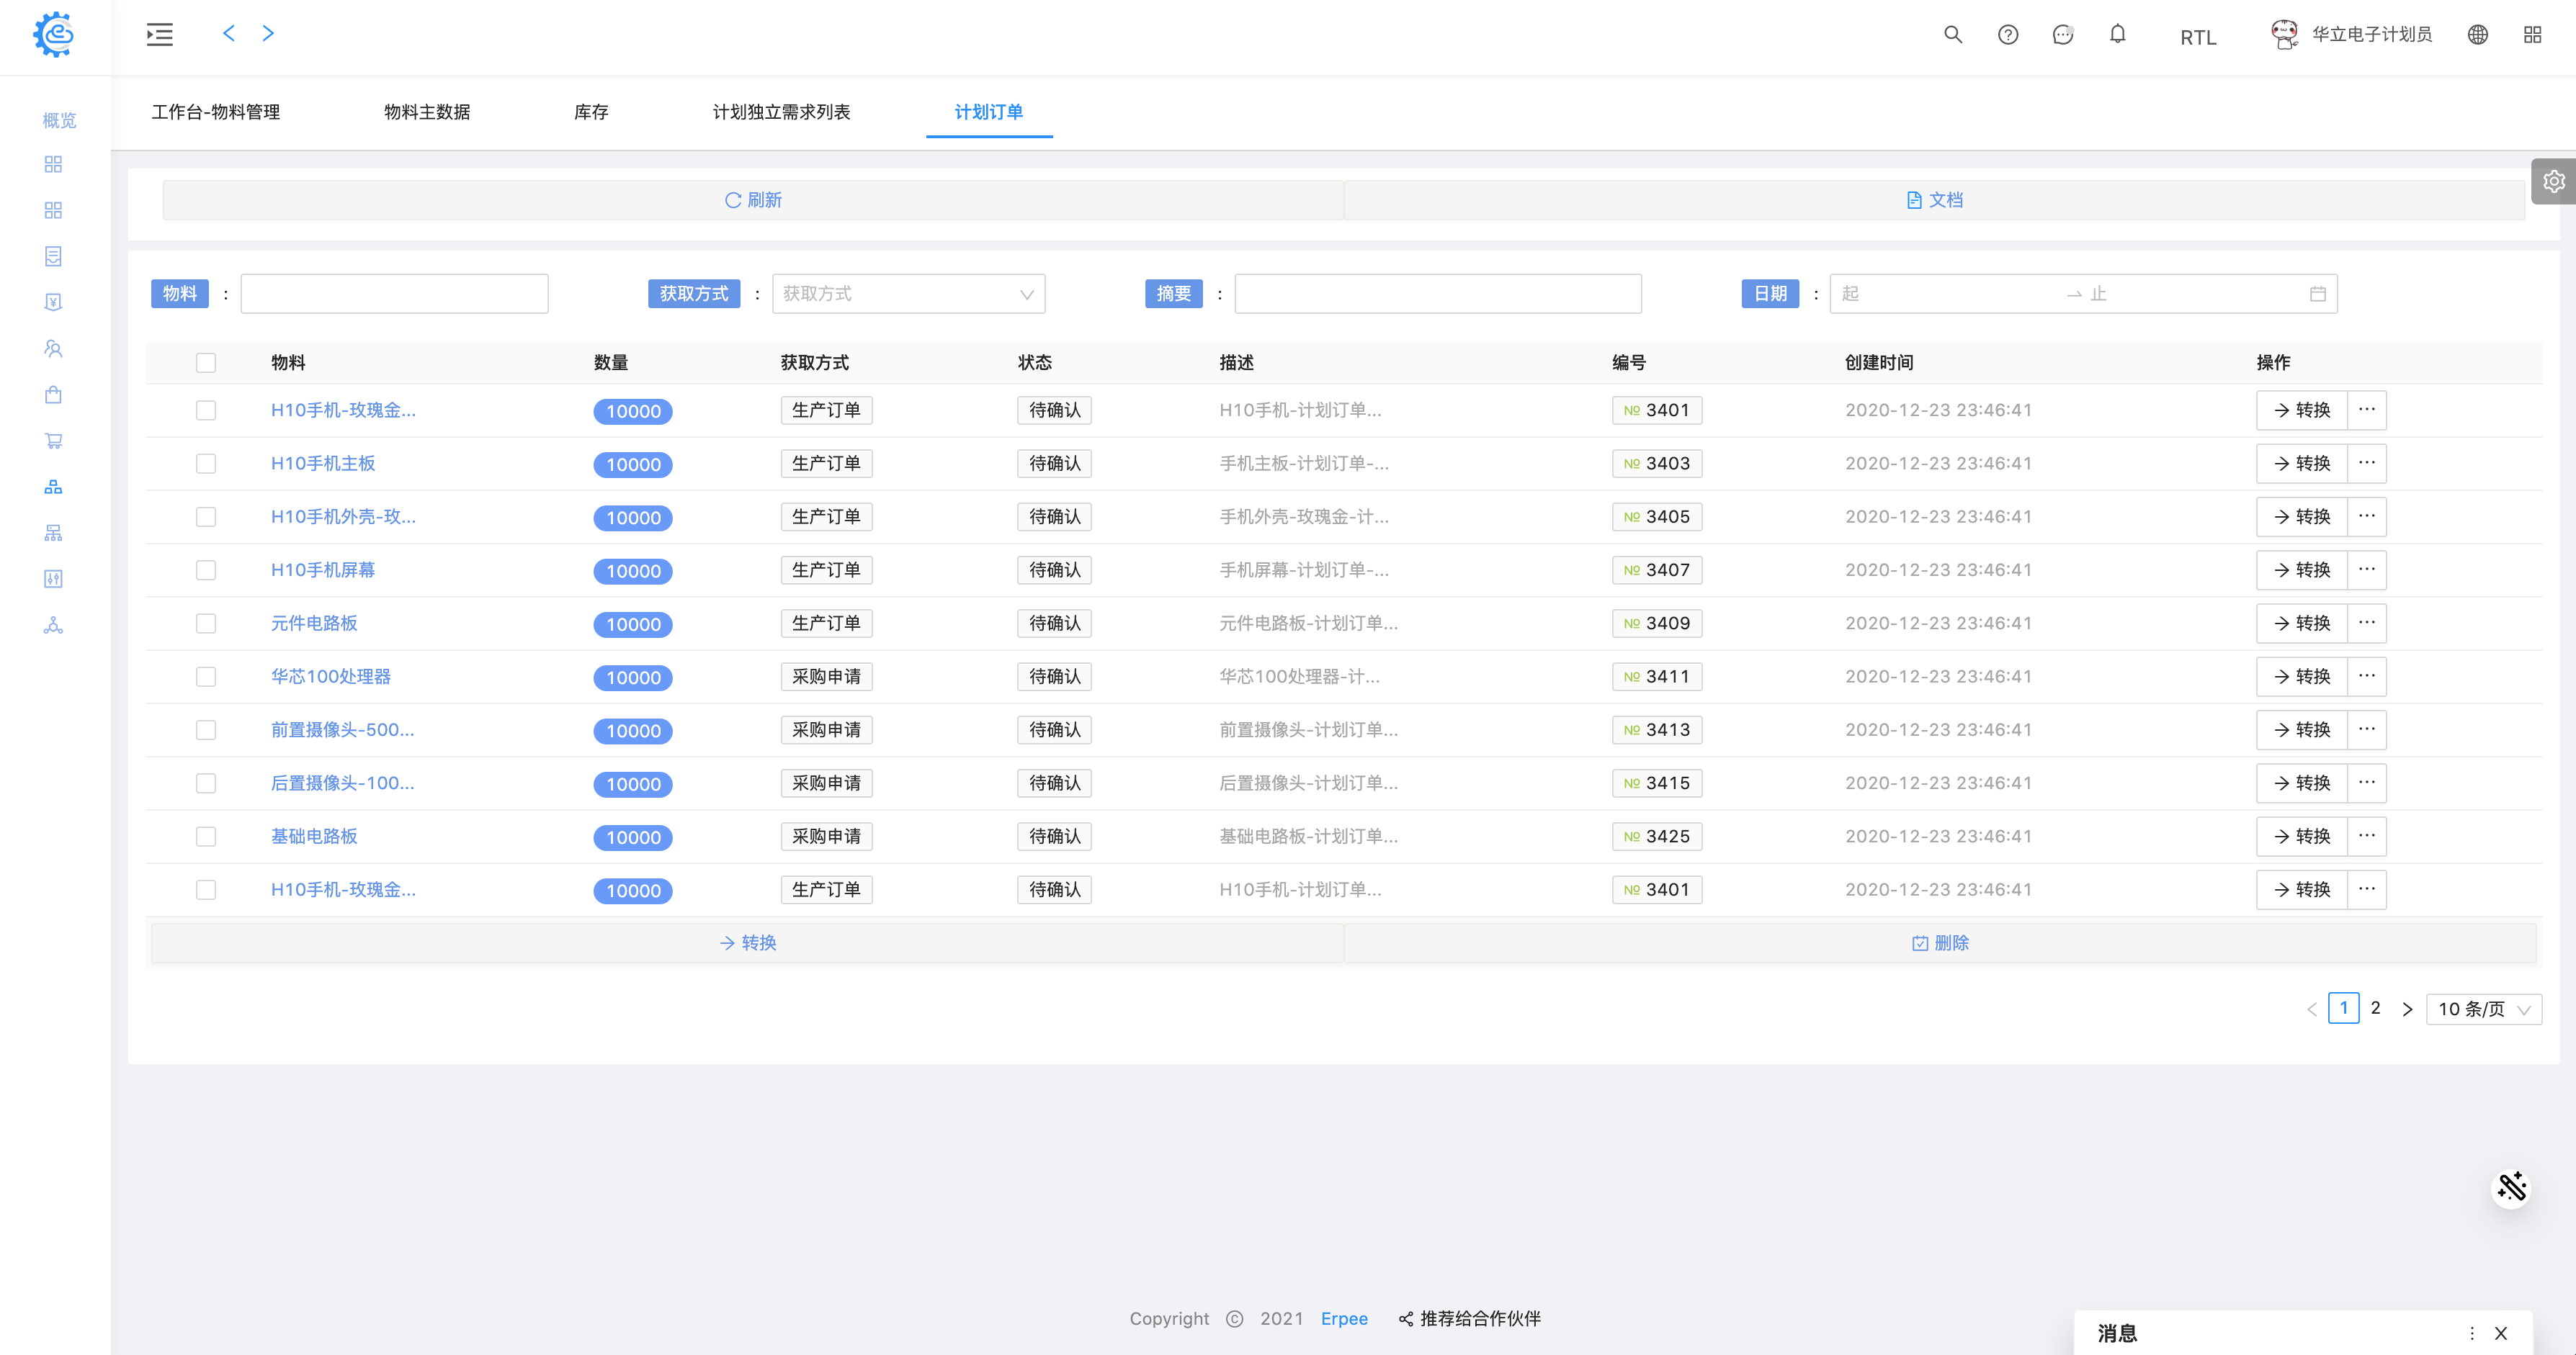Click the shopping cart sidebar icon
The width and height of the screenshot is (2576, 1355).
point(54,441)
